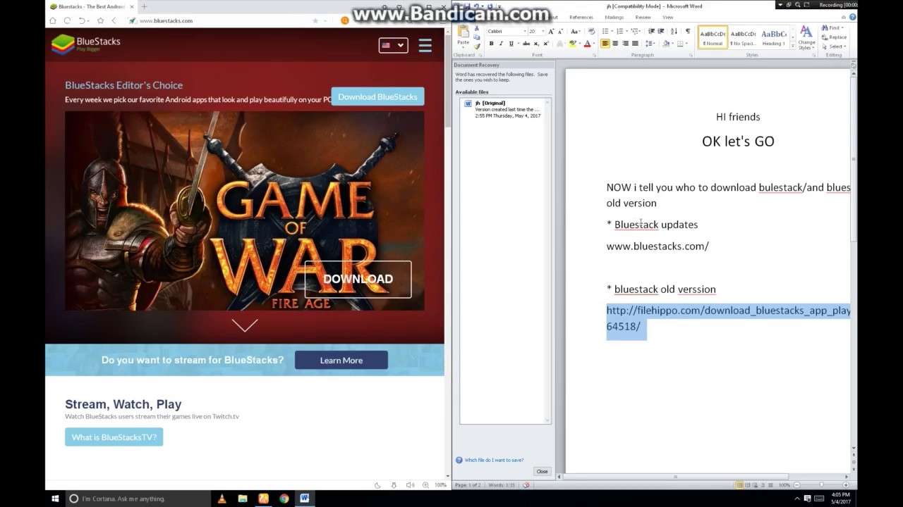This screenshot has width=903, height=507.
Task: Open the References ribbon tab
Action: (x=581, y=17)
